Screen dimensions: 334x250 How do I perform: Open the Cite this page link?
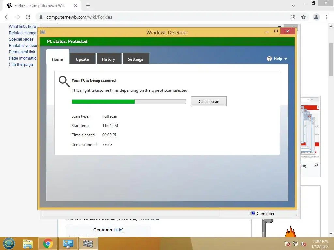coord(21,65)
